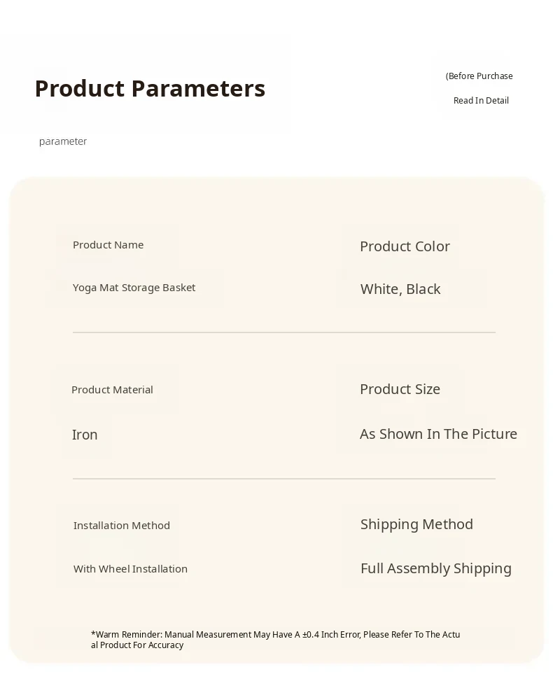Click the As Shown In The Picture text

(x=438, y=434)
